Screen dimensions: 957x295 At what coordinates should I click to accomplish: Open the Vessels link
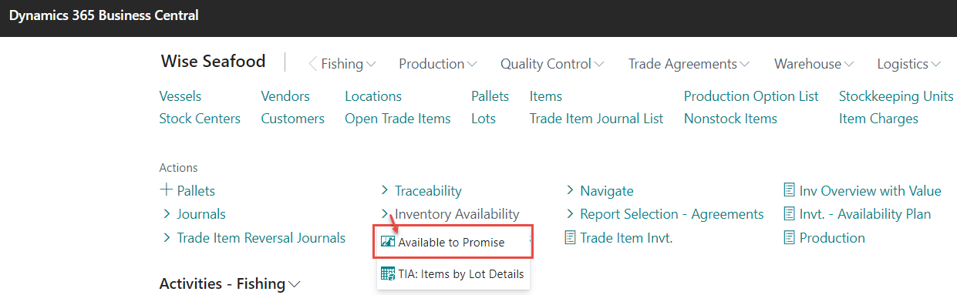click(x=180, y=96)
